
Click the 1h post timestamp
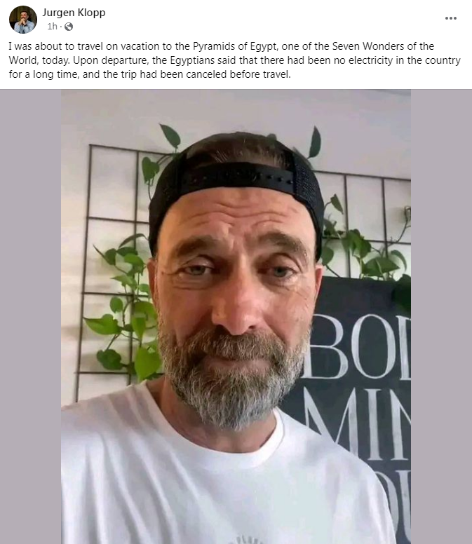52,27
